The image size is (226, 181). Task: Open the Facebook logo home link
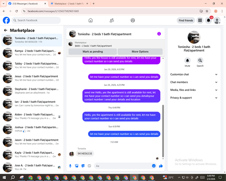click(x=6, y=20)
